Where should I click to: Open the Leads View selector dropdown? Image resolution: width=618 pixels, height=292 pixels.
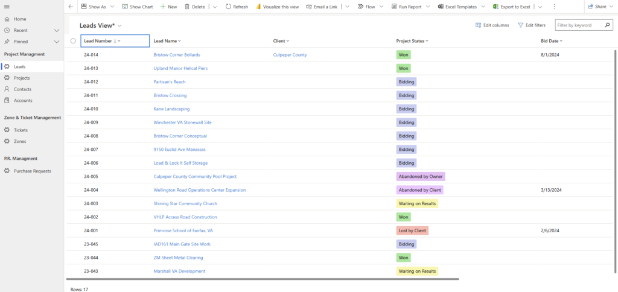(x=119, y=25)
